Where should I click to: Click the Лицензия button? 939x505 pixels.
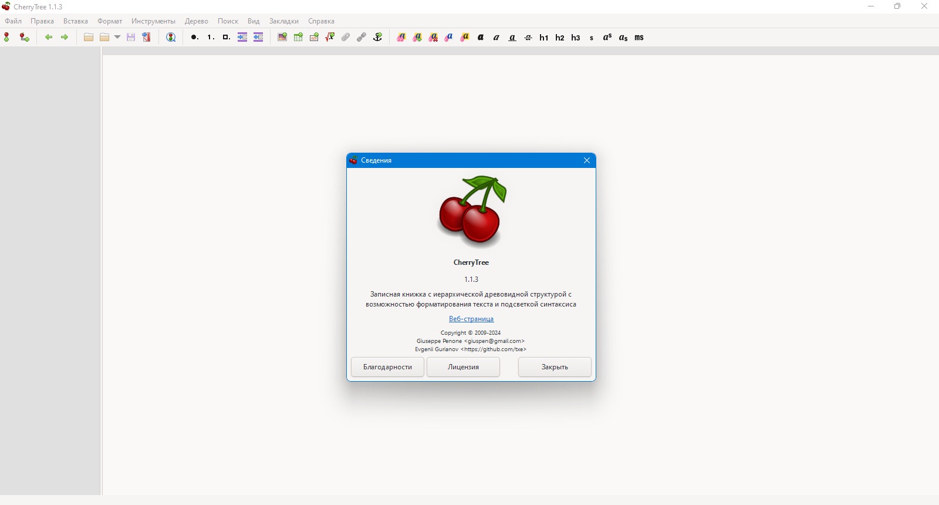[464, 367]
